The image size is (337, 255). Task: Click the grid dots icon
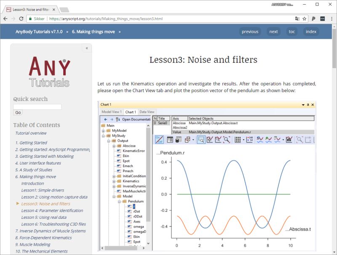click(238, 140)
